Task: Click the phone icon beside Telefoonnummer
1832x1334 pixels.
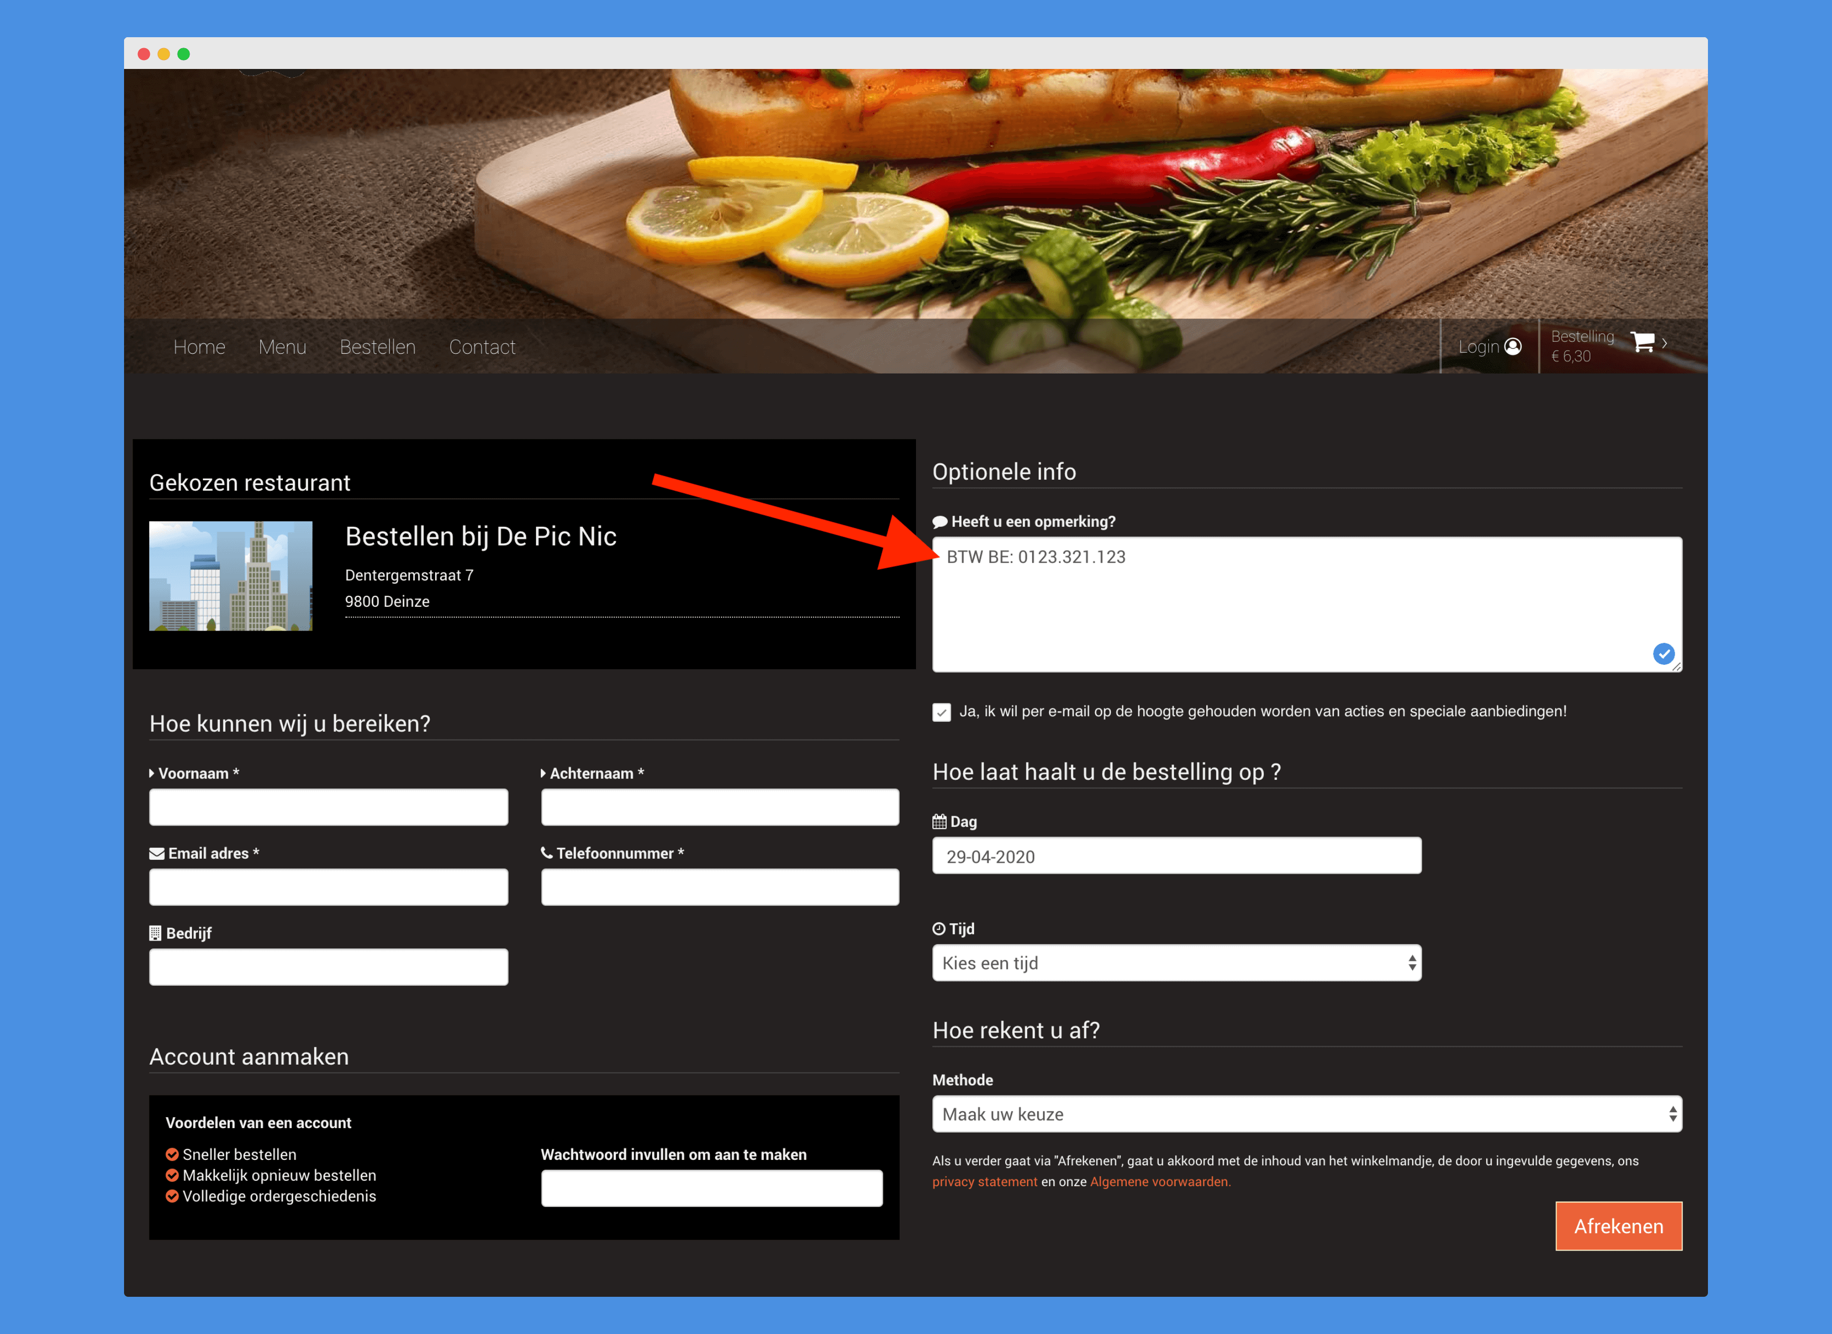Action: 547,853
